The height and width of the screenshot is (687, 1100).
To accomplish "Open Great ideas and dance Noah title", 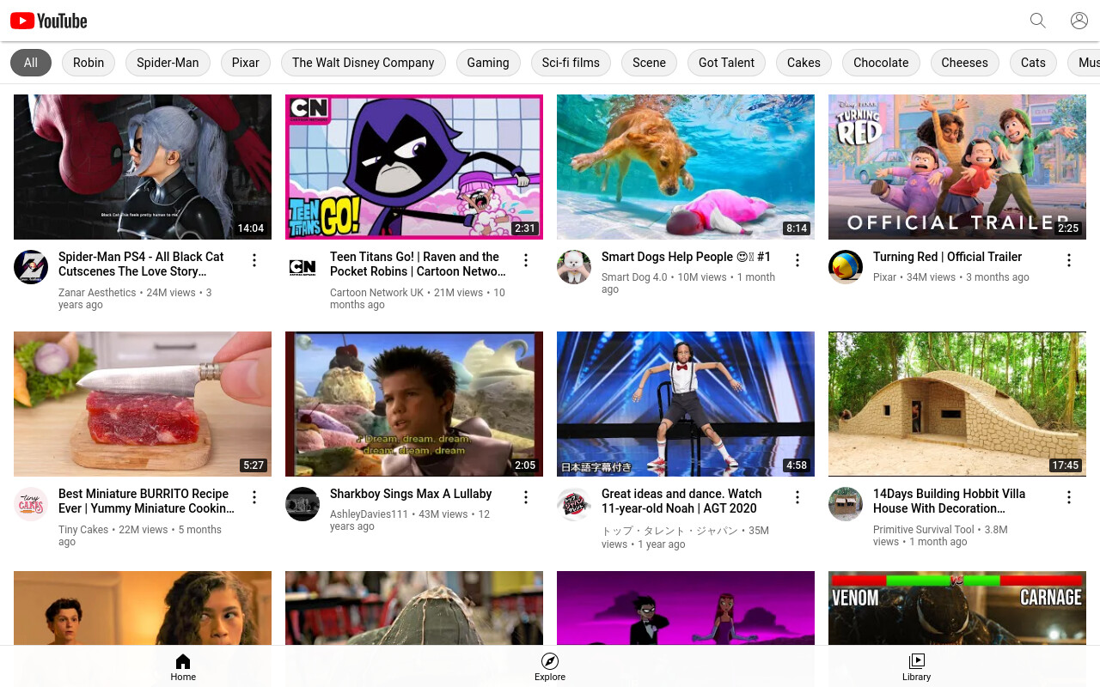I will click(x=681, y=501).
